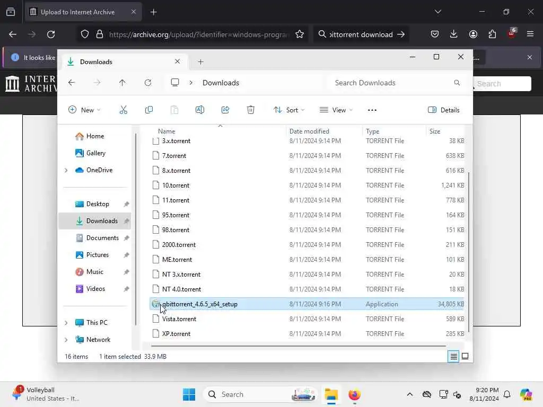
Task: Click the Rename icon in Explorer toolbar
Action: 200,110
